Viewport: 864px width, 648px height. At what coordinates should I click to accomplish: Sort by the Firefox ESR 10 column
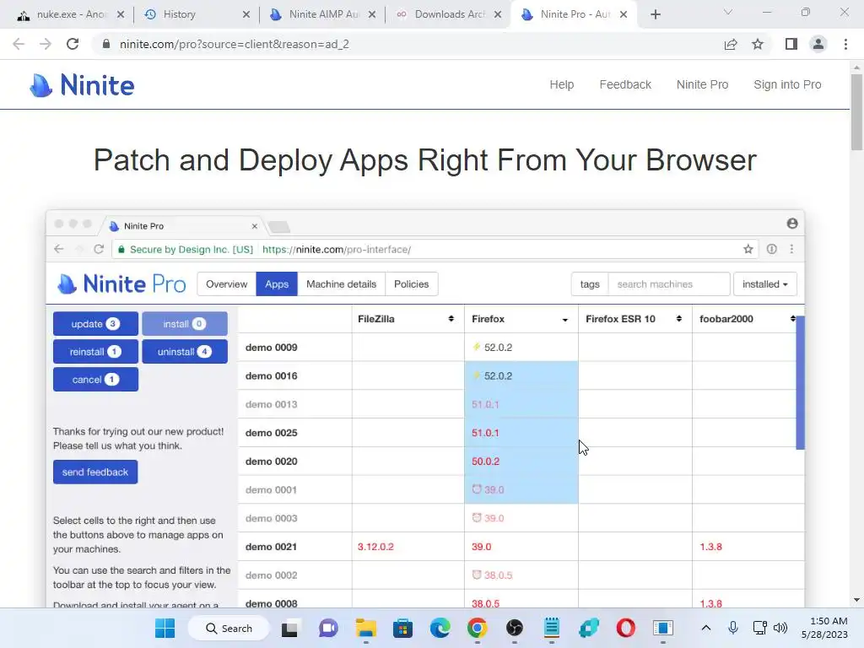pos(679,319)
